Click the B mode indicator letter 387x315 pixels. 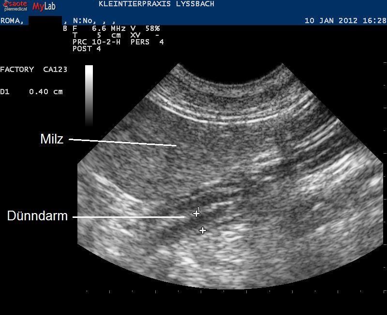point(65,29)
